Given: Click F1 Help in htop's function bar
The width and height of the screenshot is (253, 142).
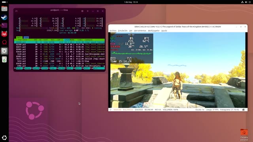Looking at the screenshot, I should point(19,68).
